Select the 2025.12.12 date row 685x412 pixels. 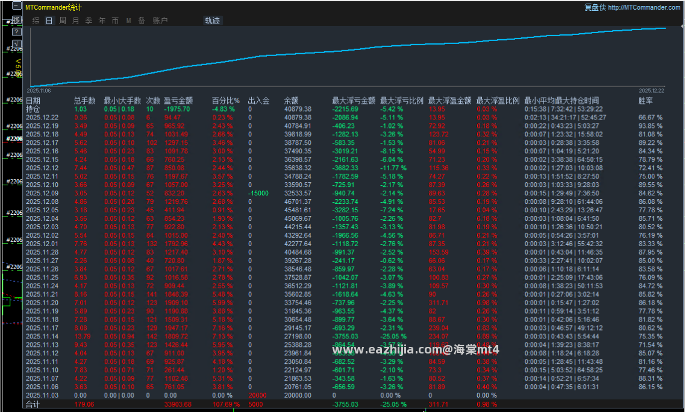(x=42, y=168)
